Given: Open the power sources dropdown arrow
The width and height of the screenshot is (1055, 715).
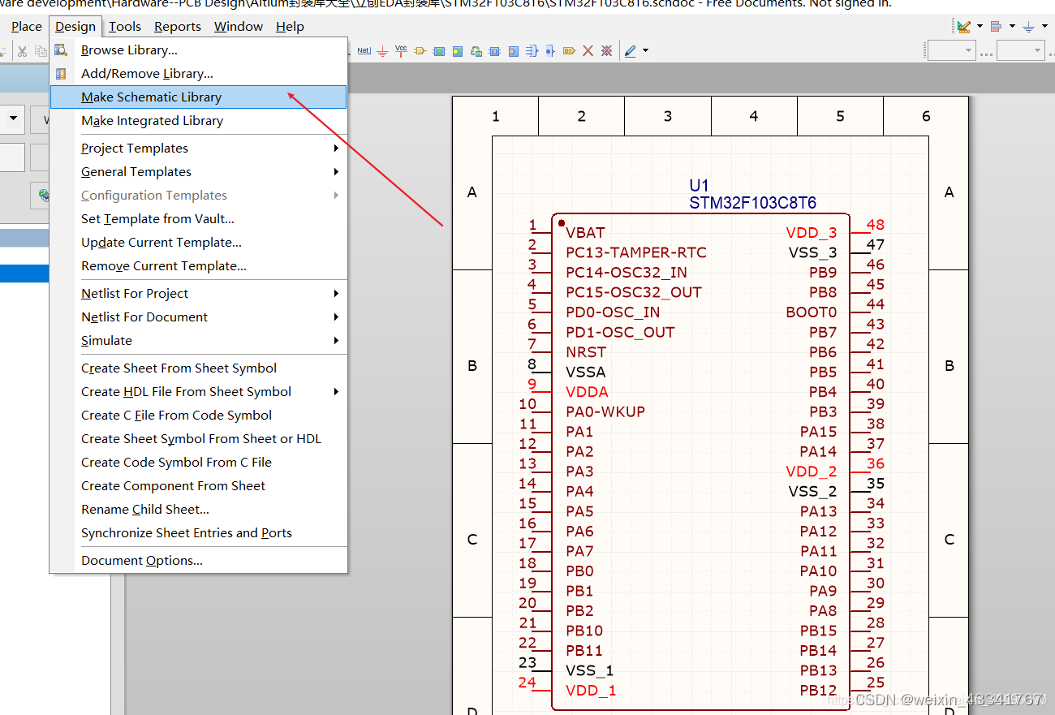Looking at the screenshot, I should (1044, 26).
